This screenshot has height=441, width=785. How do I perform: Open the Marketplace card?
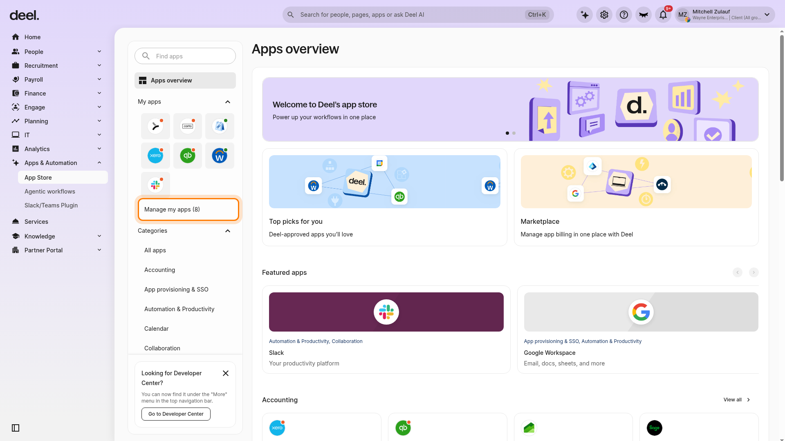pyautogui.click(x=636, y=197)
